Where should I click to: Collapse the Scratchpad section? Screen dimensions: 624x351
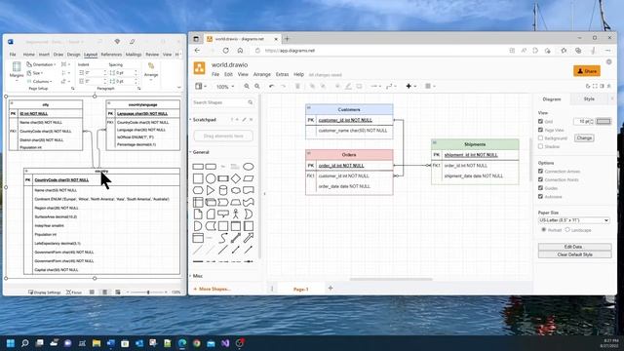pyautogui.click(x=204, y=119)
